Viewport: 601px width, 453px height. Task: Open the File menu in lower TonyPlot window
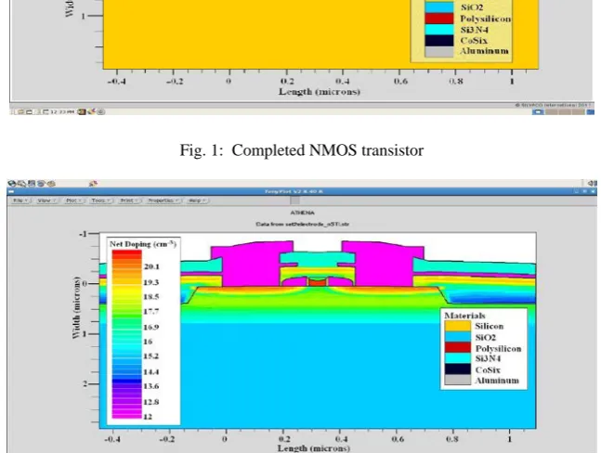pyautogui.click(x=20, y=201)
